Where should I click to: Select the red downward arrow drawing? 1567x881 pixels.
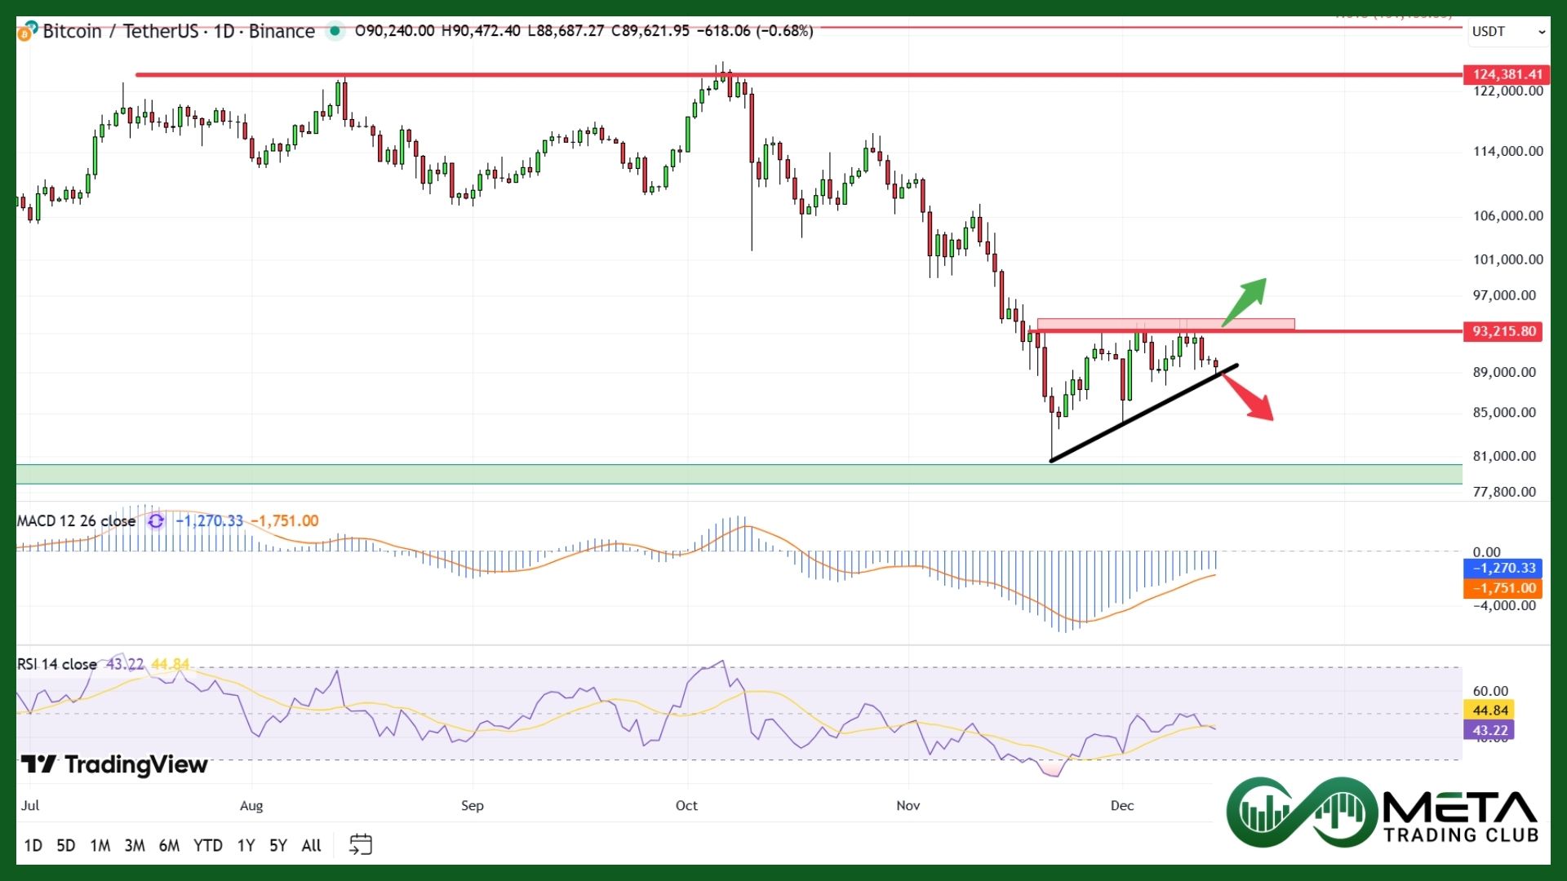[1249, 397]
